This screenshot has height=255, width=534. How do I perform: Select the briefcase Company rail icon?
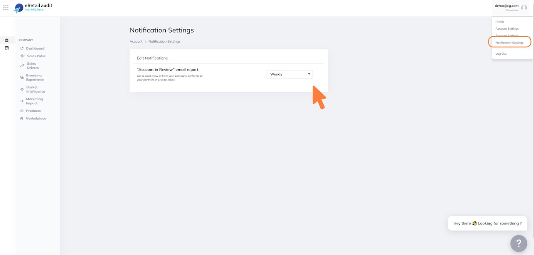pos(7,40)
